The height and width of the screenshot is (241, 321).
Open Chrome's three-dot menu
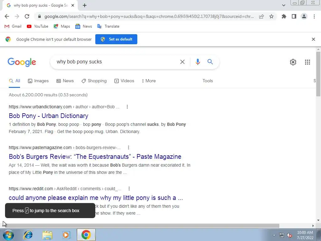pos(314,16)
